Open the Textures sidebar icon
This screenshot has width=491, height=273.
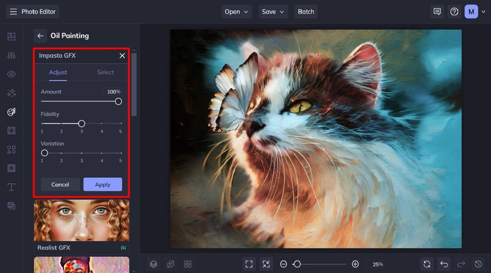11,206
